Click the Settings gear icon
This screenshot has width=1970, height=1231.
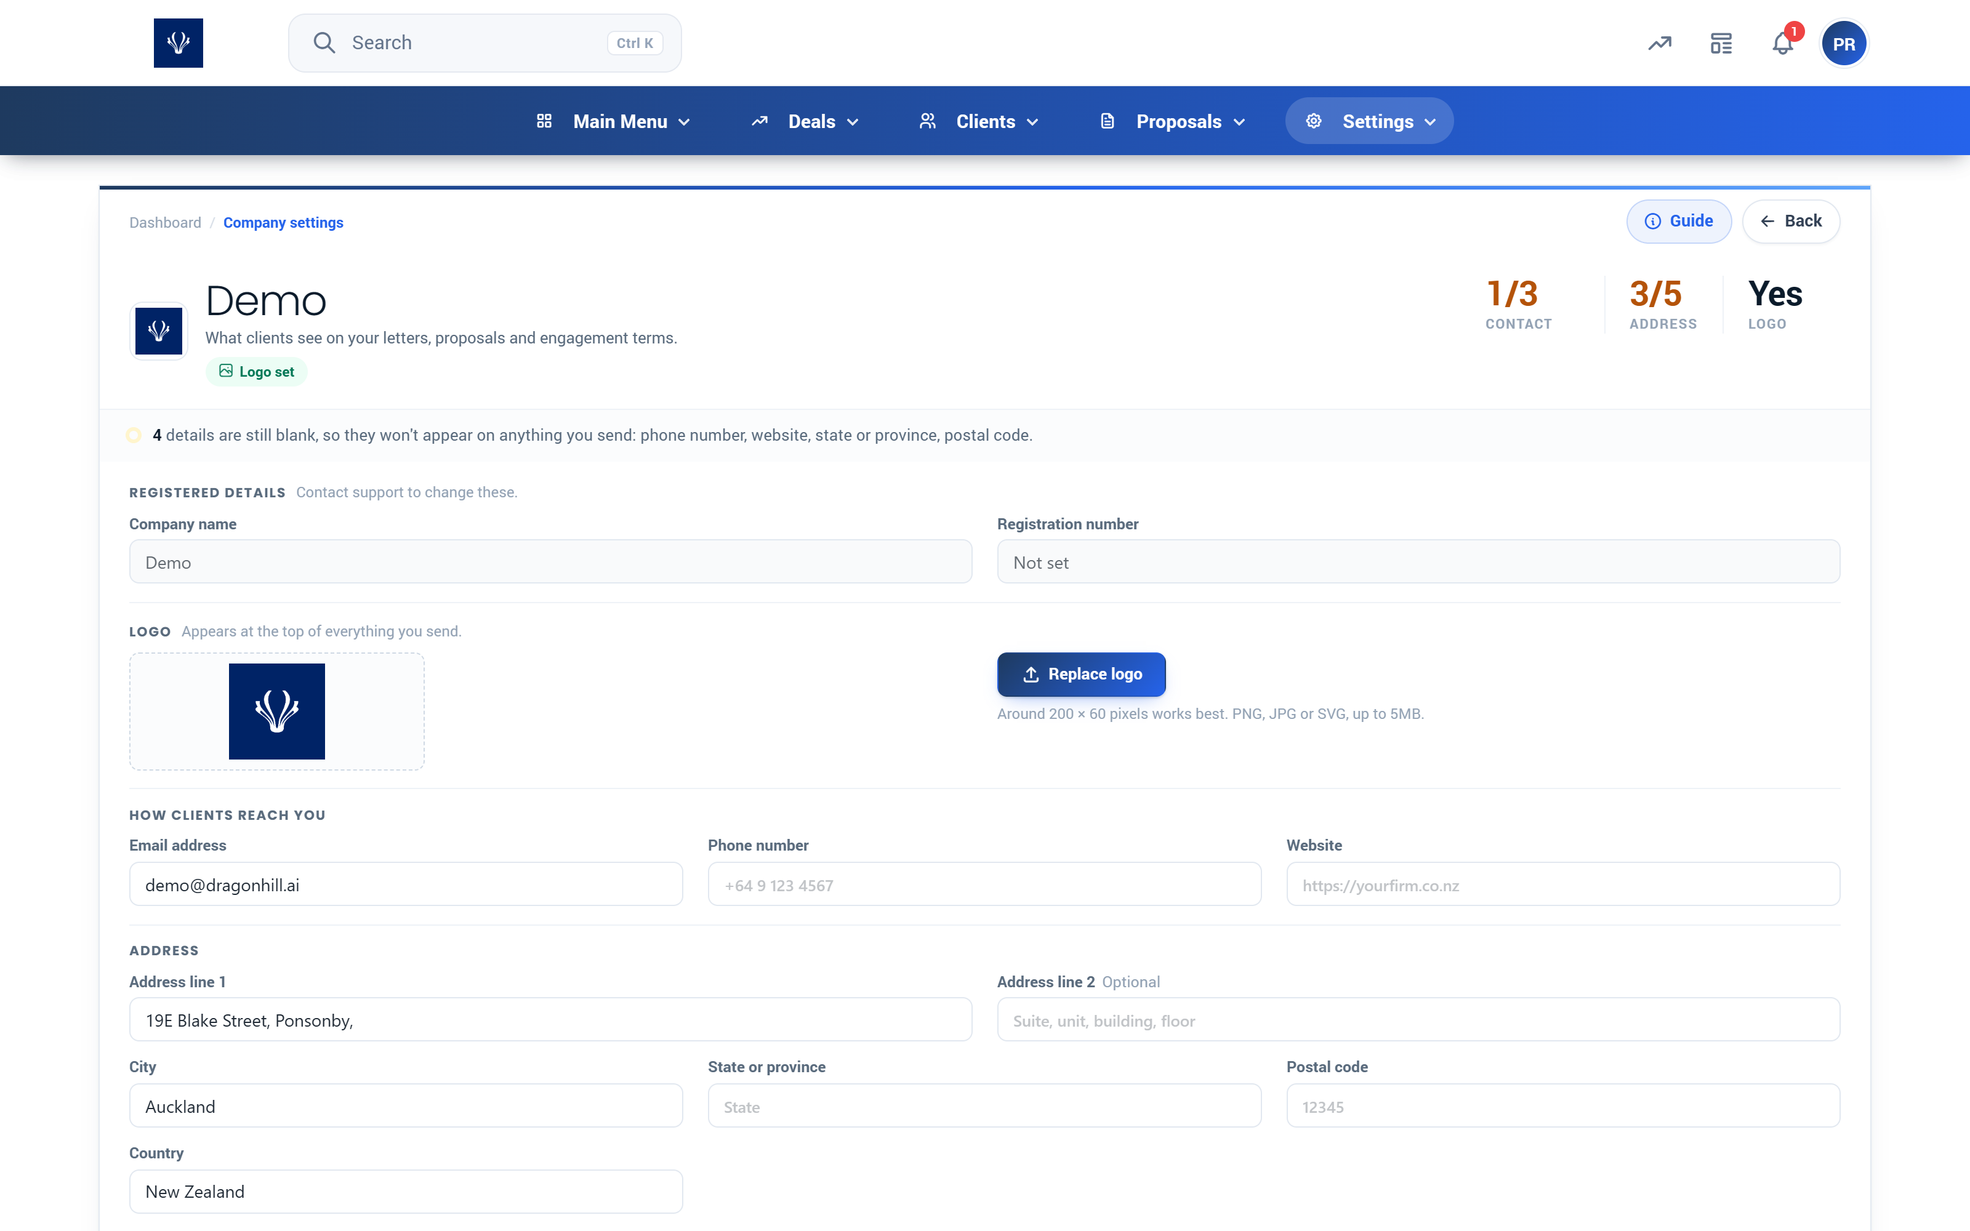point(1314,121)
